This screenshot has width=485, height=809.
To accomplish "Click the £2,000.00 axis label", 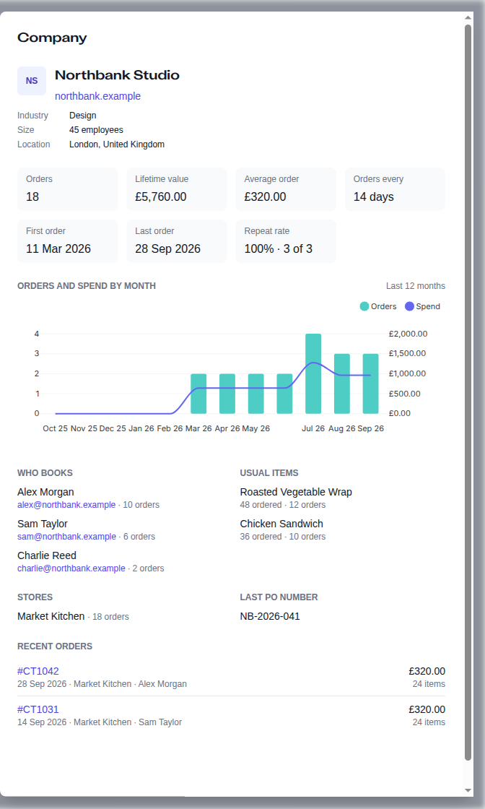I will click(408, 334).
